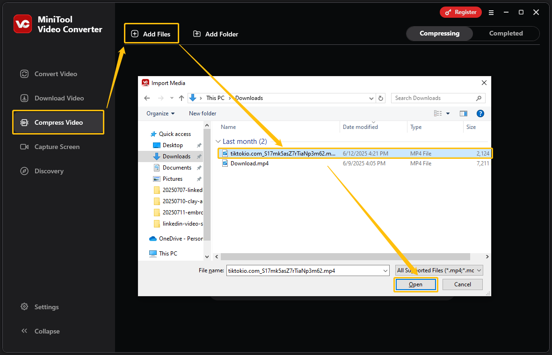Open the Organize dropdown menu
Image resolution: width=552 pixels, height=355 pixels.
pos(160,113)
